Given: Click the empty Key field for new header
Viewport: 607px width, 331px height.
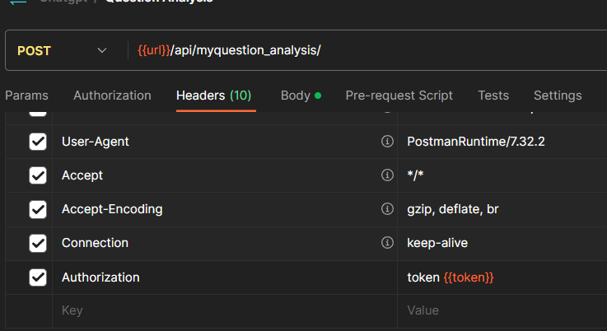Looking at the screenshot, I should [222, 310].
